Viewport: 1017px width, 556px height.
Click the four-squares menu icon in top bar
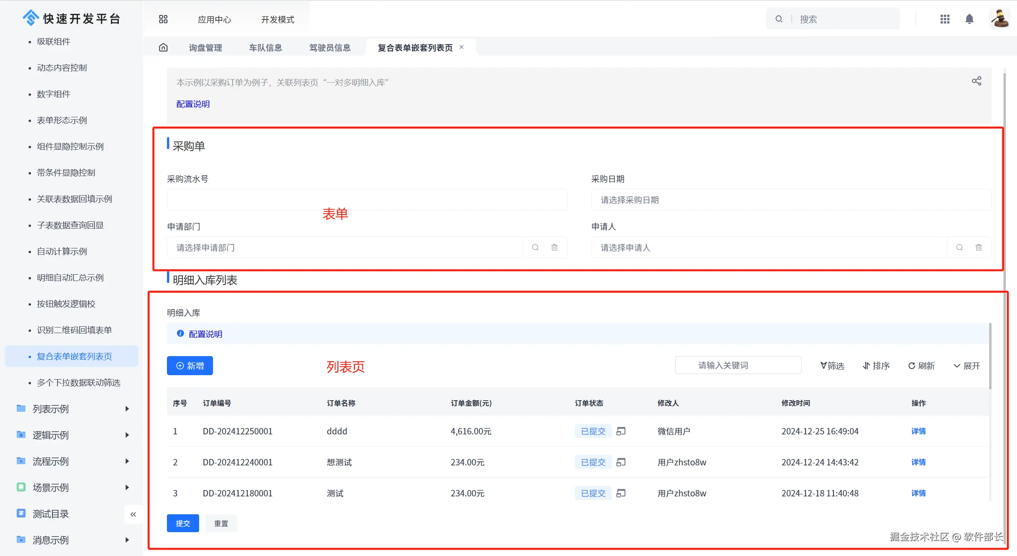[x=163, y=19]
